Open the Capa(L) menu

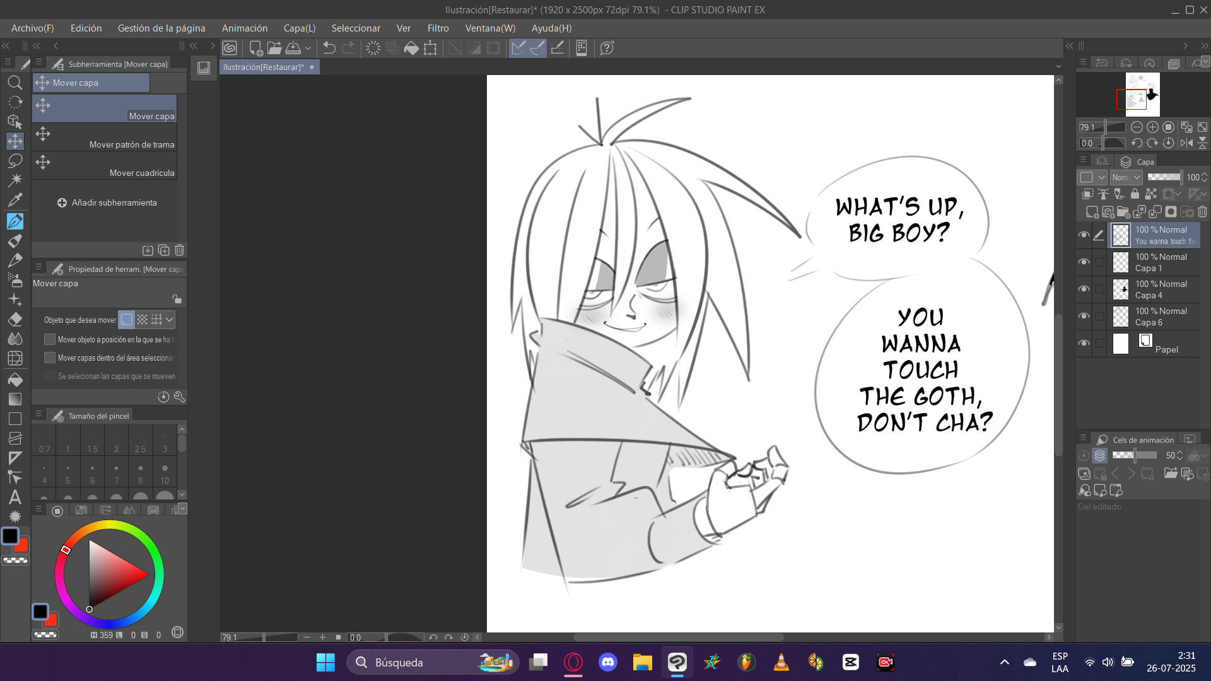click(299, 28)
